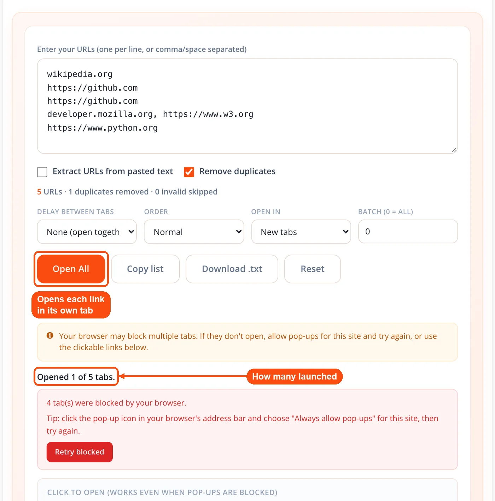
Task: Click the info icon in the pop-up warning
Action: coord(50,335)
